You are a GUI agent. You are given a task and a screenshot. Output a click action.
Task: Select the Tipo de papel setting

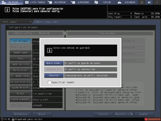(21, 41)
